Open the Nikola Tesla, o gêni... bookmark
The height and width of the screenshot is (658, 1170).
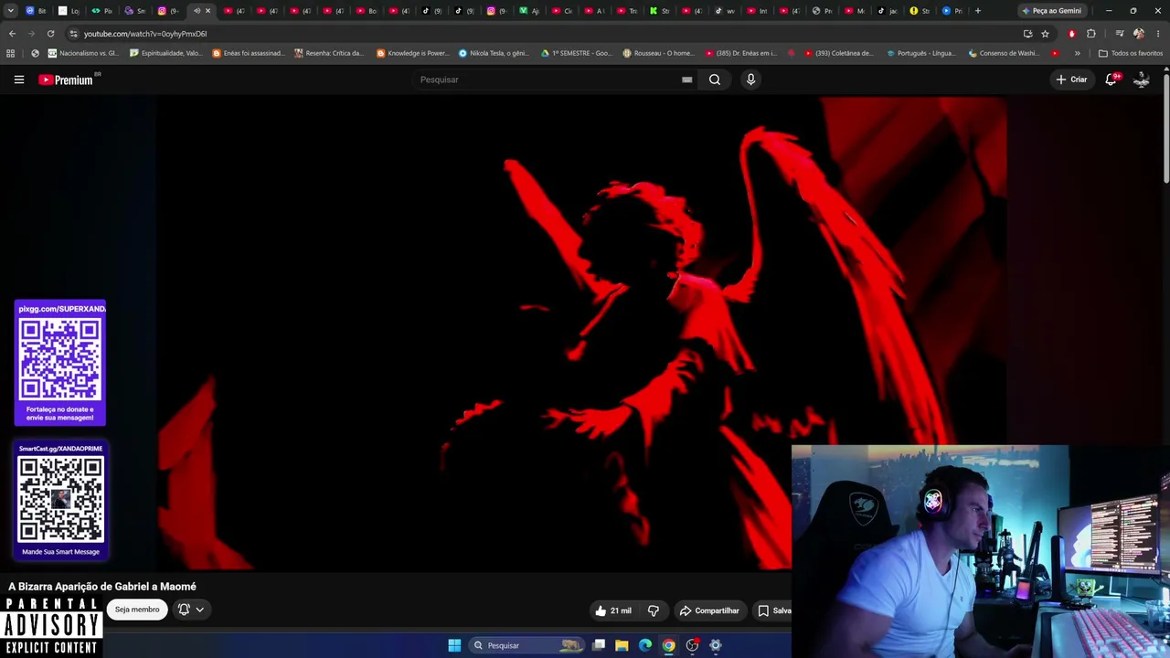(495, 53)
